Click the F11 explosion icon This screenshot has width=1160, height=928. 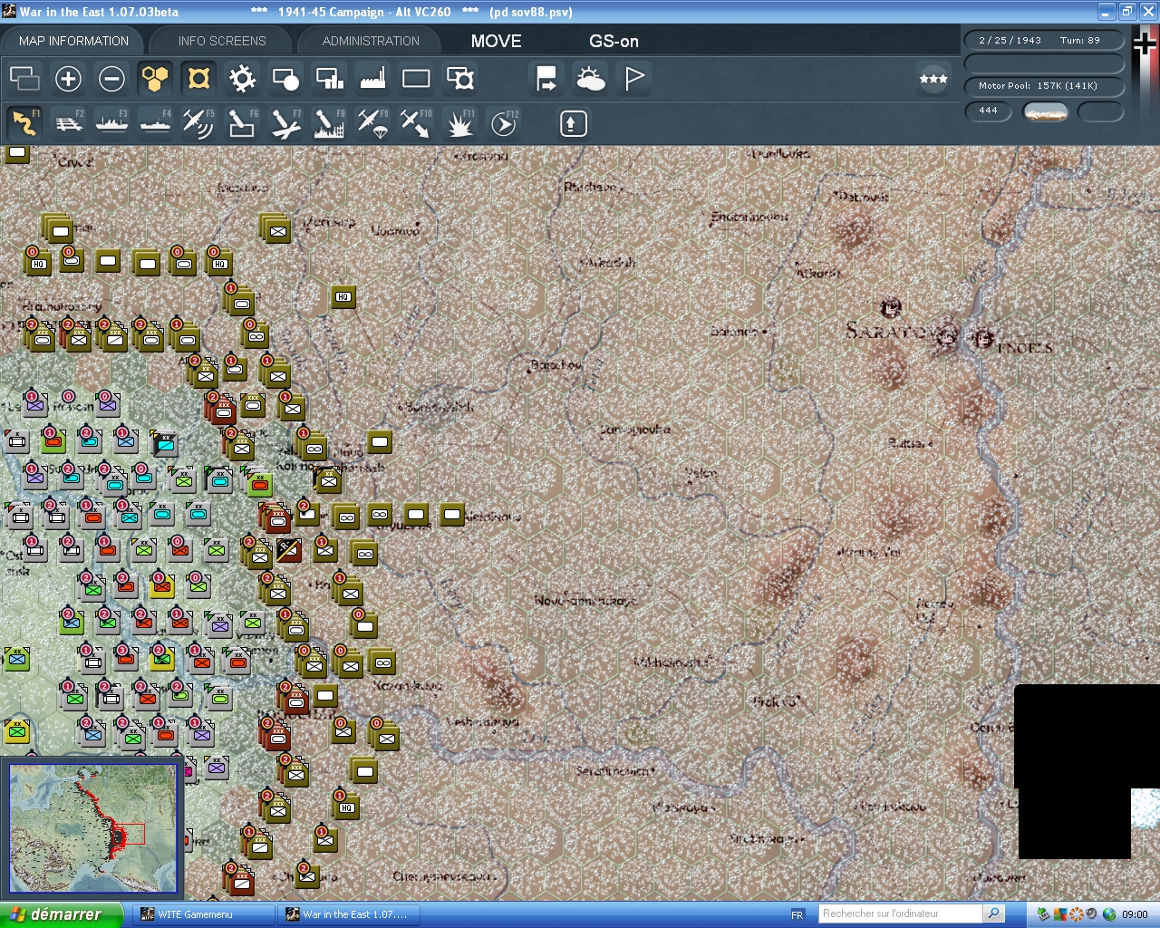coord(459,123)
